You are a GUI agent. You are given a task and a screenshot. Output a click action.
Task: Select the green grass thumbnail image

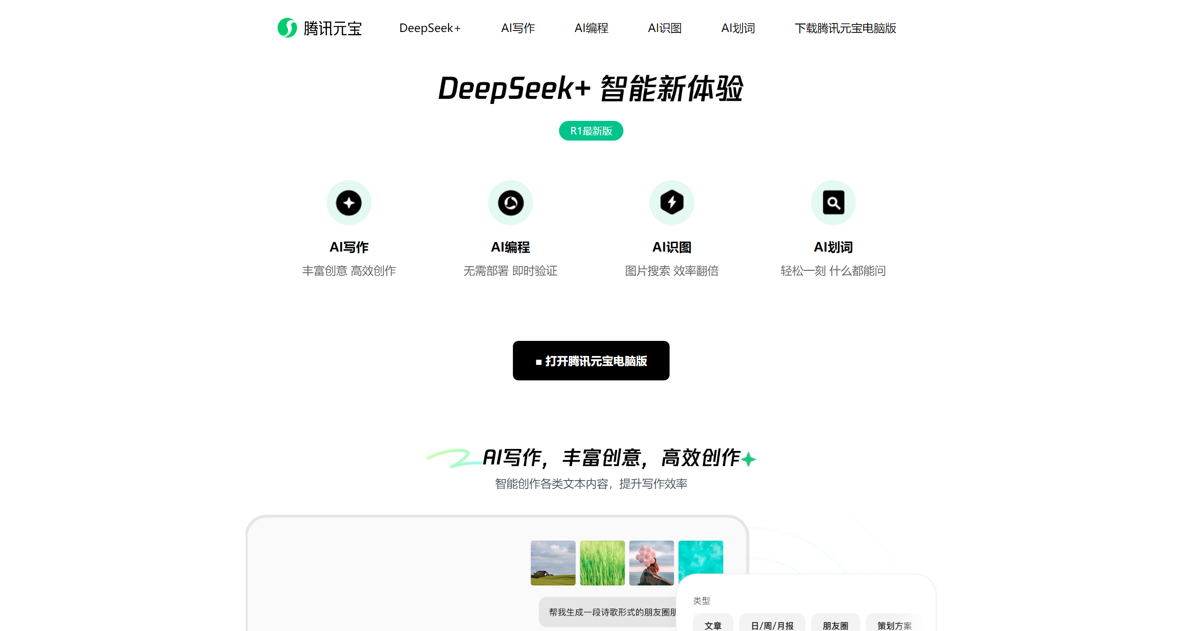[x=602, y=563]
